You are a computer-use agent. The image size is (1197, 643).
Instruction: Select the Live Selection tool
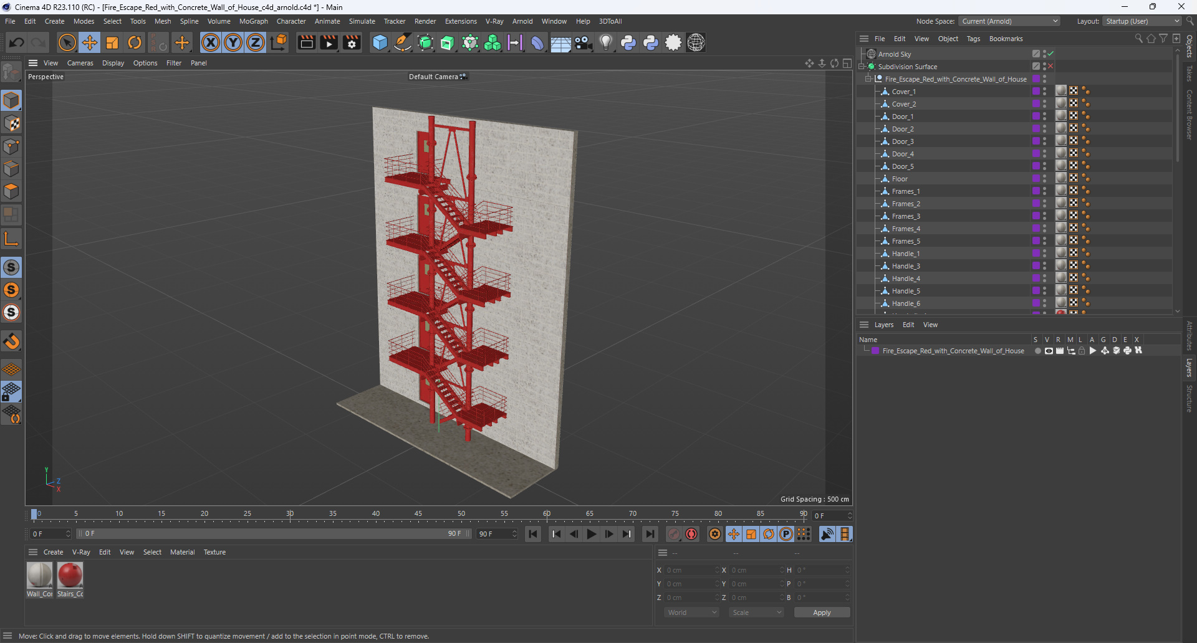coord(67,42)
